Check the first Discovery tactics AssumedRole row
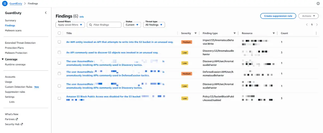Screen dimensions: 323x133 click(x=59, y=63)
